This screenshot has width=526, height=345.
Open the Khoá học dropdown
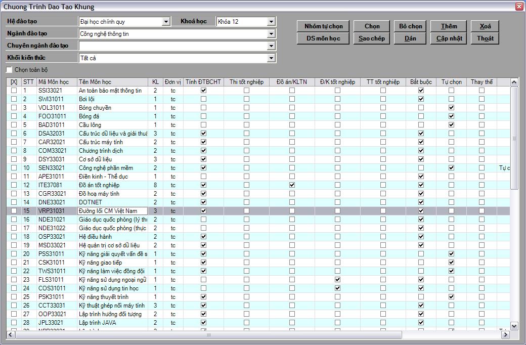(x=272, y=22)
